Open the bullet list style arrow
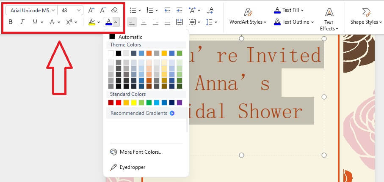384x182 pixels. pyautogui.click(x=140, y=11)
